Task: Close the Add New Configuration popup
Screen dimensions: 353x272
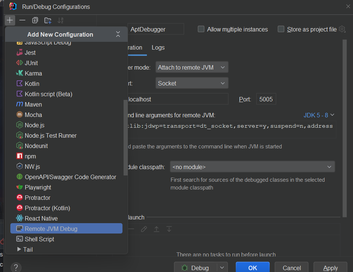Action: 118,34
